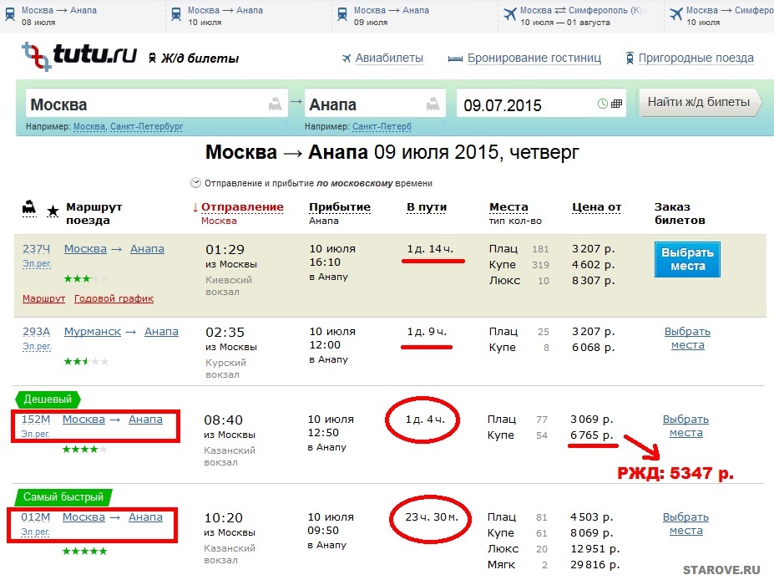Open recent flight search Москва ⇄ Симферополь
The height and width of the screenshot is (580, 774).
pyautogui.click(x=575, y=16)
